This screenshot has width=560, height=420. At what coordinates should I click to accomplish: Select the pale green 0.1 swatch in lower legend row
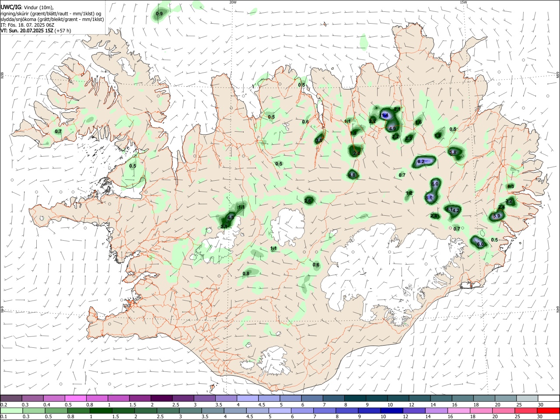pos(12,411)
